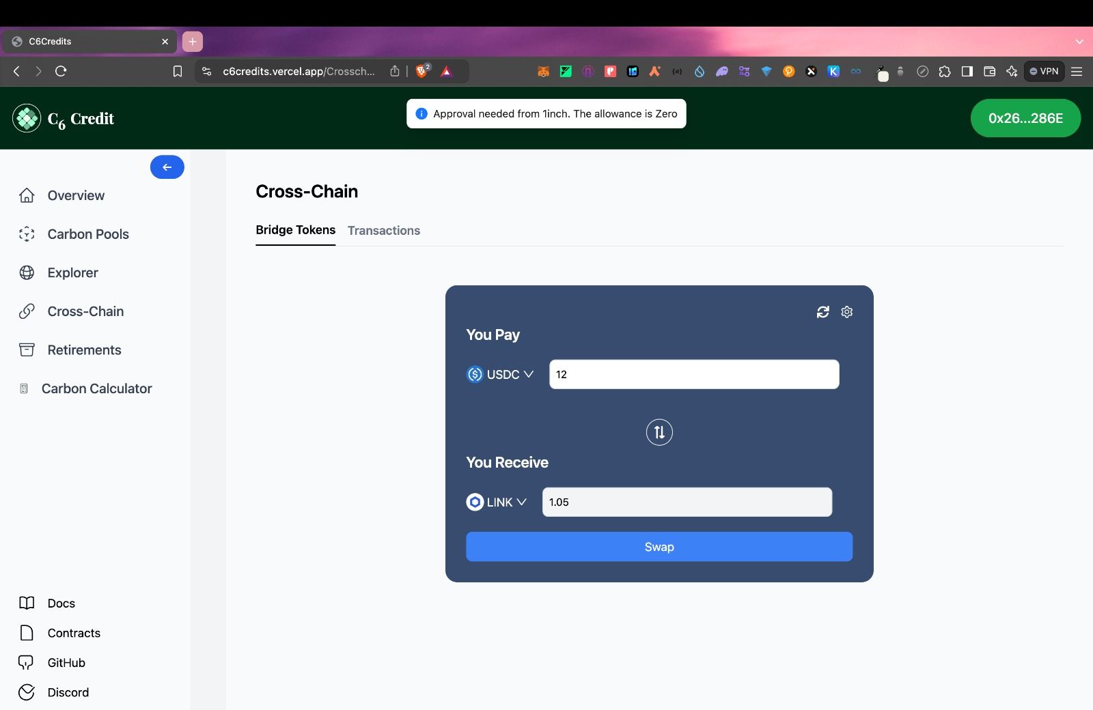Open Carbon Calculator page
1093x710 pixels.
96,388
